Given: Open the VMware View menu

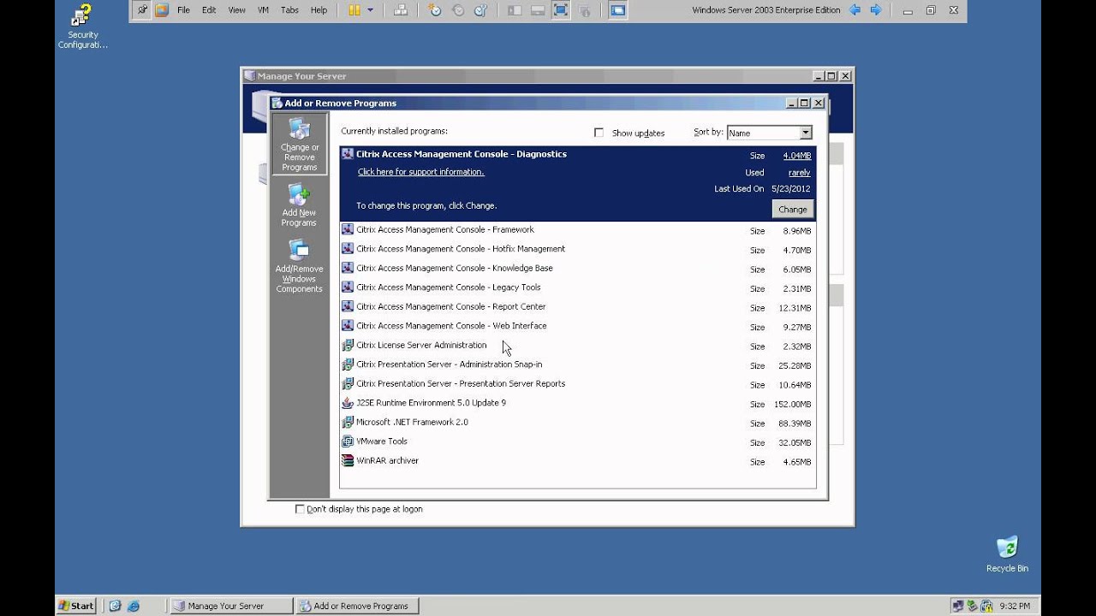Looking at the screenshot, I should [237, 10].
